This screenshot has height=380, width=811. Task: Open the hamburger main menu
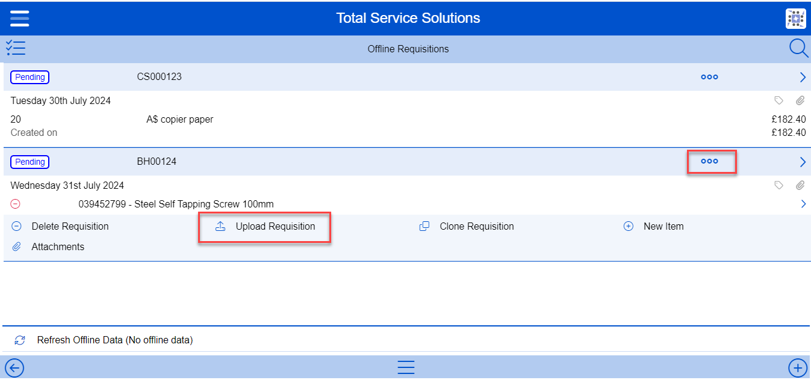point(20,18)
